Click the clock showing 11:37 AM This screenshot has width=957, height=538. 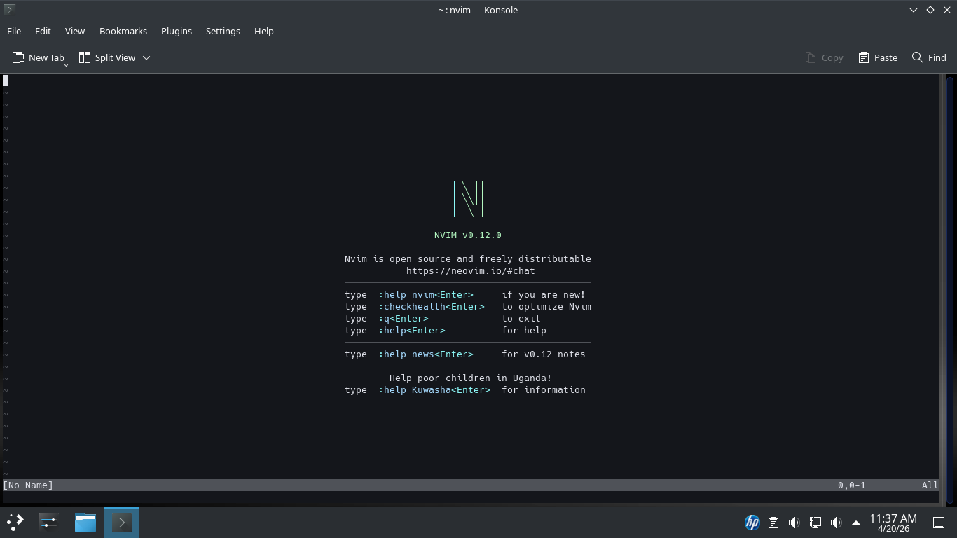click(893, 523)
